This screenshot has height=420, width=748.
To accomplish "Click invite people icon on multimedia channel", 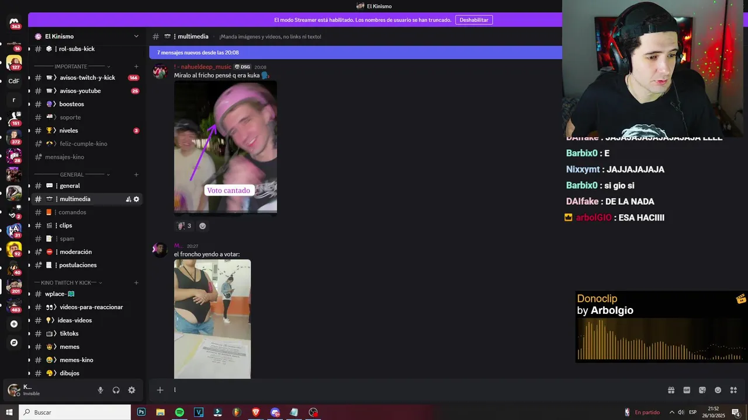I will coord(129,199).
